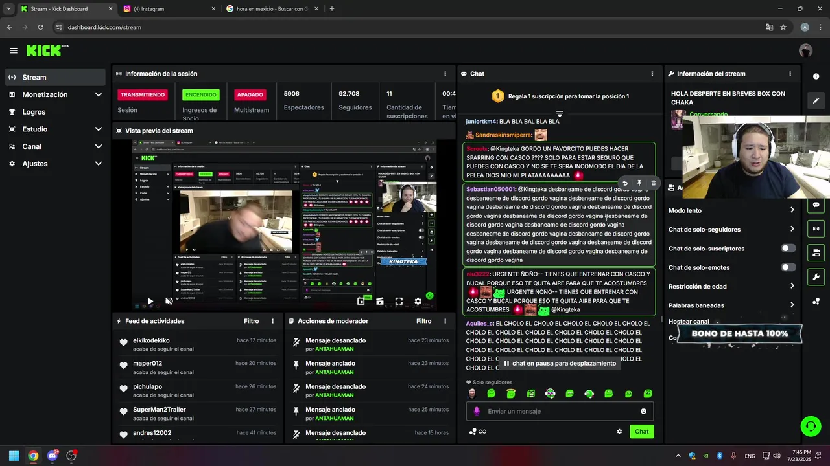Screen dimensions: 830x466
Task: Open Chat panel three-dot options
Action: [652, 74]
